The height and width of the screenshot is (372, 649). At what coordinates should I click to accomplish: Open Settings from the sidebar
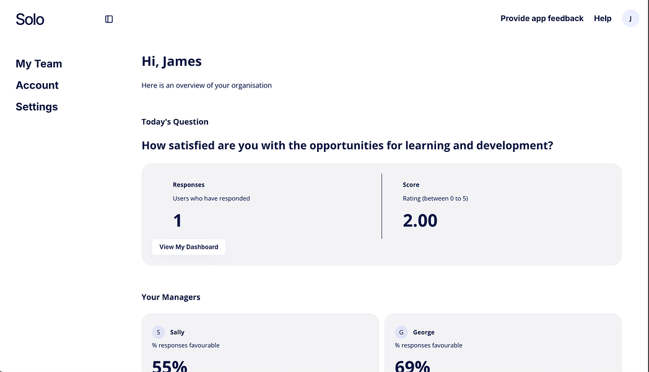[37, 107]
